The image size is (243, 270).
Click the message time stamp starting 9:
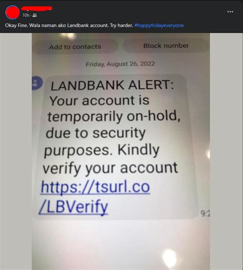click(x=205, y=214)
